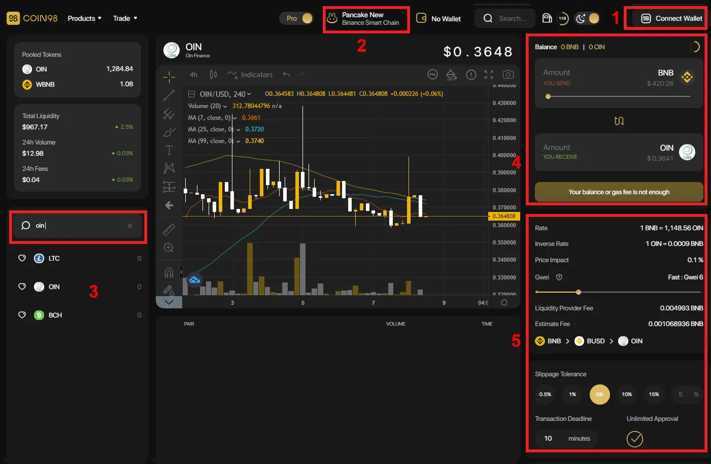Click the COIN98 logo
Viewport: 711px width, 464px height.
[32, 18]
